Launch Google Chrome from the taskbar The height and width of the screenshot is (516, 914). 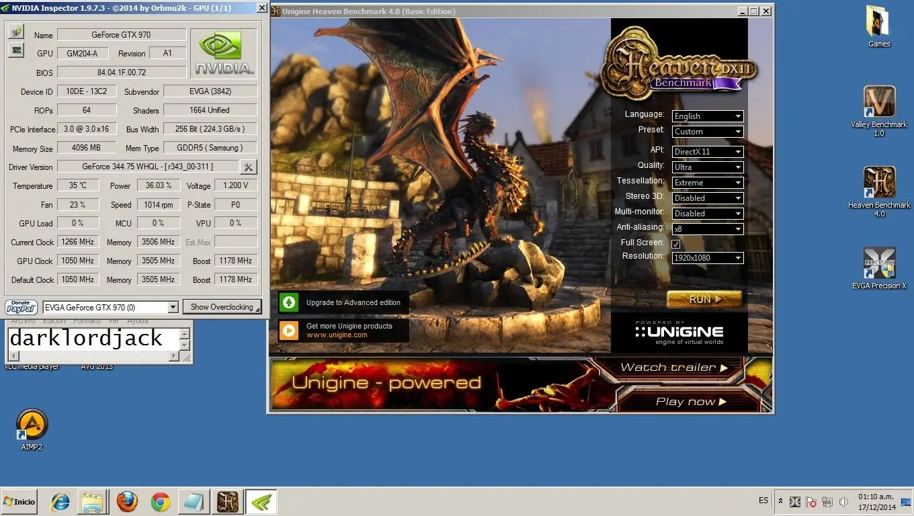pos(160,502)
